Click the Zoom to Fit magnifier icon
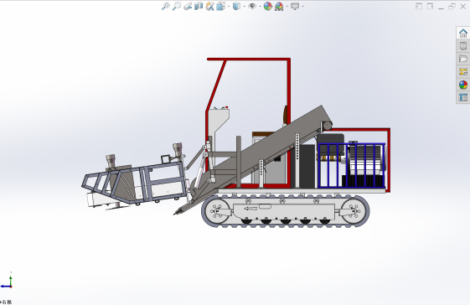This screenshot has width=470, height=305. [x=165, y=6]
